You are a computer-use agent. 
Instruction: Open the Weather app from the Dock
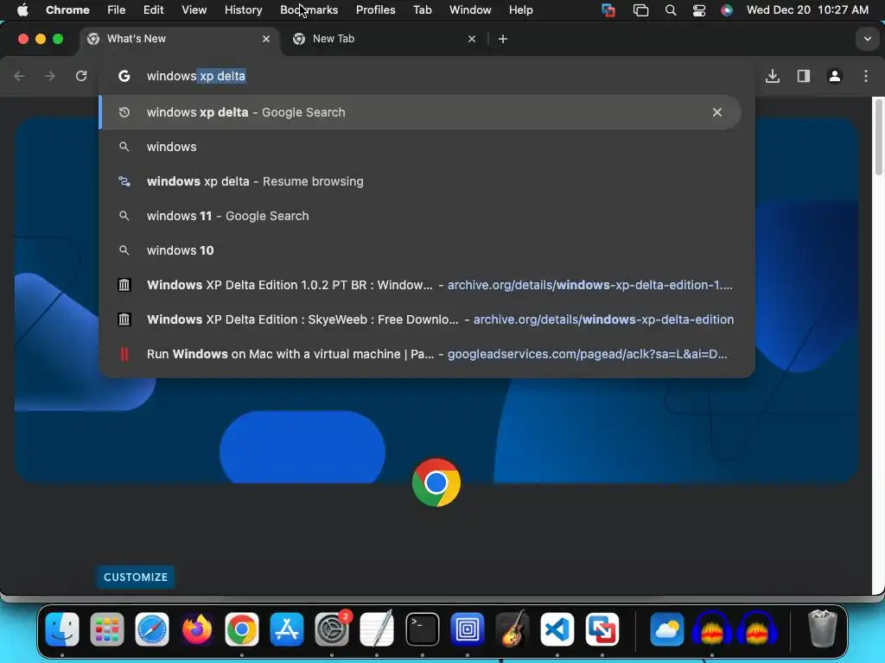(666, 629)
